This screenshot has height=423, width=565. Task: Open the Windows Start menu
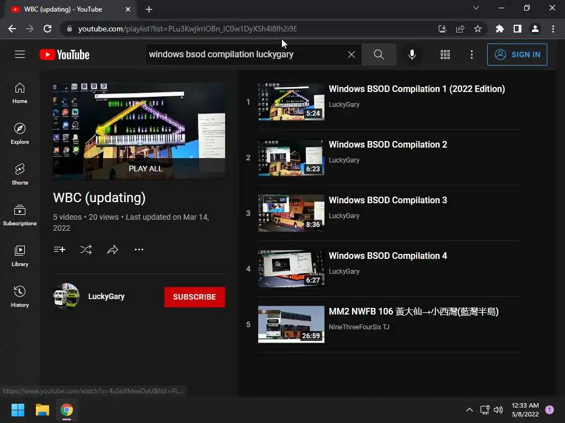[18, 410]
